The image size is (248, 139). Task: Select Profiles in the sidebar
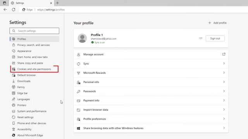[34, 39]
